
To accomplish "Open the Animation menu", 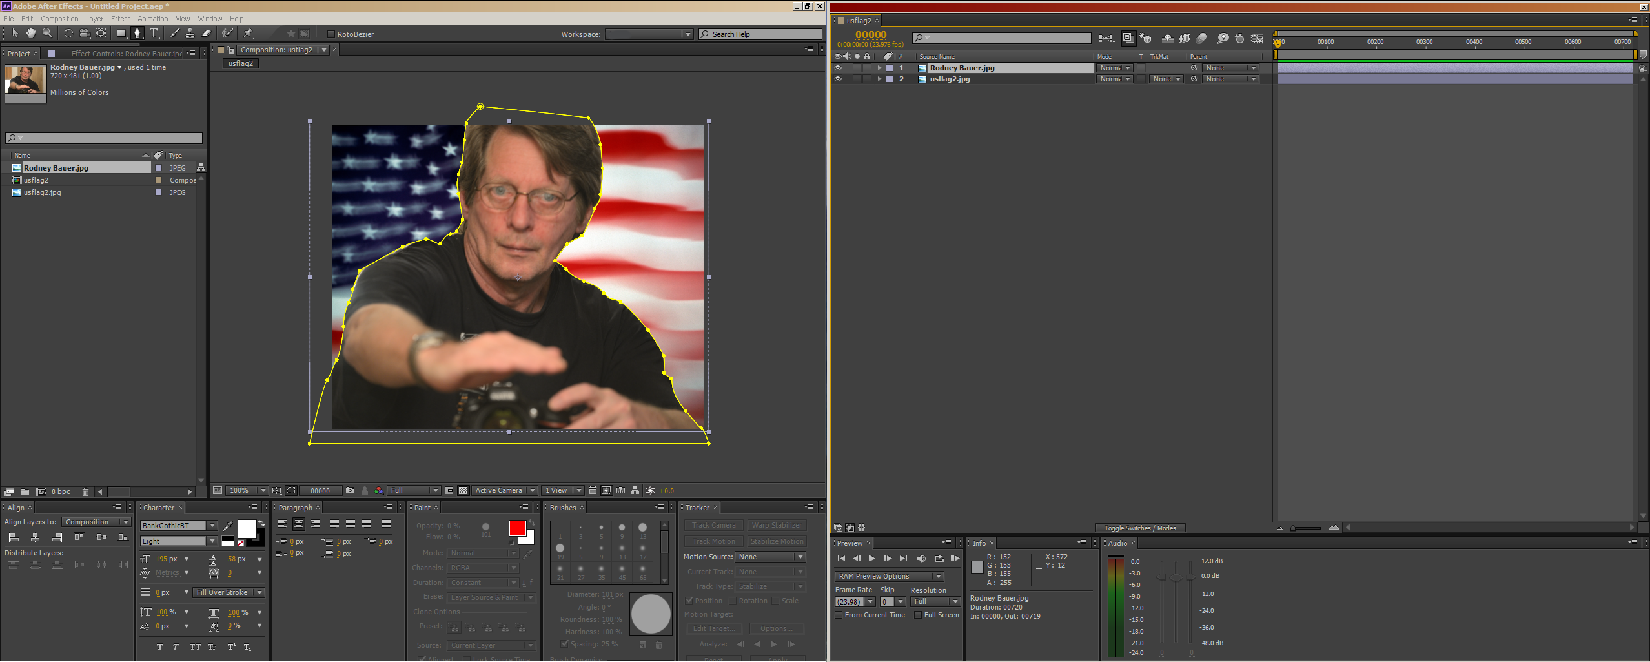I will (152, 19).
